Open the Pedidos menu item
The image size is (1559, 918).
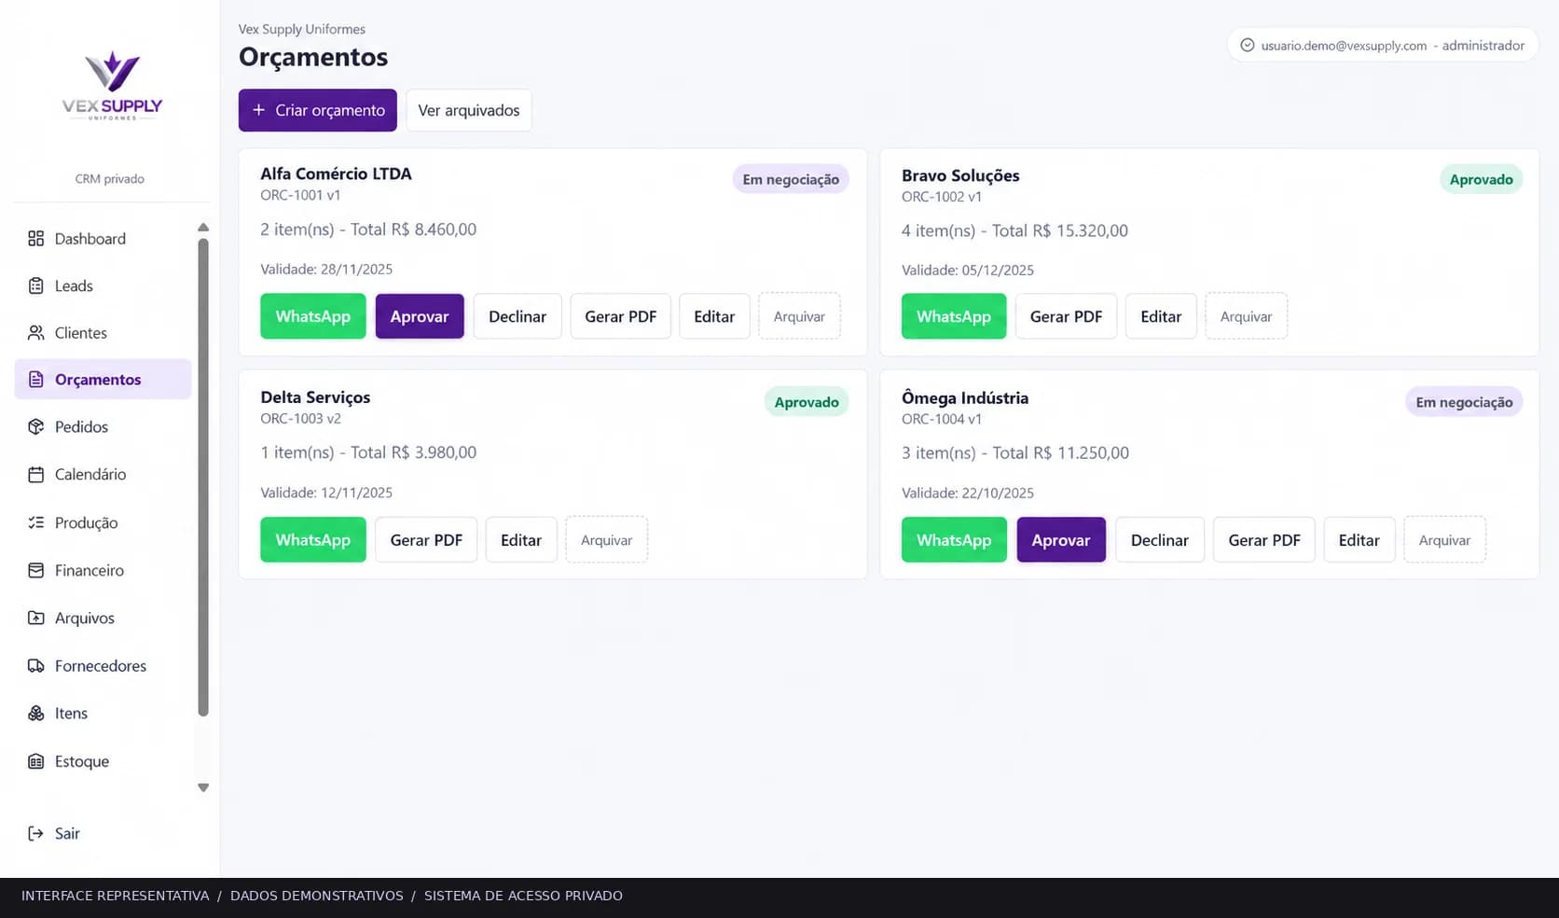point(103,427)
